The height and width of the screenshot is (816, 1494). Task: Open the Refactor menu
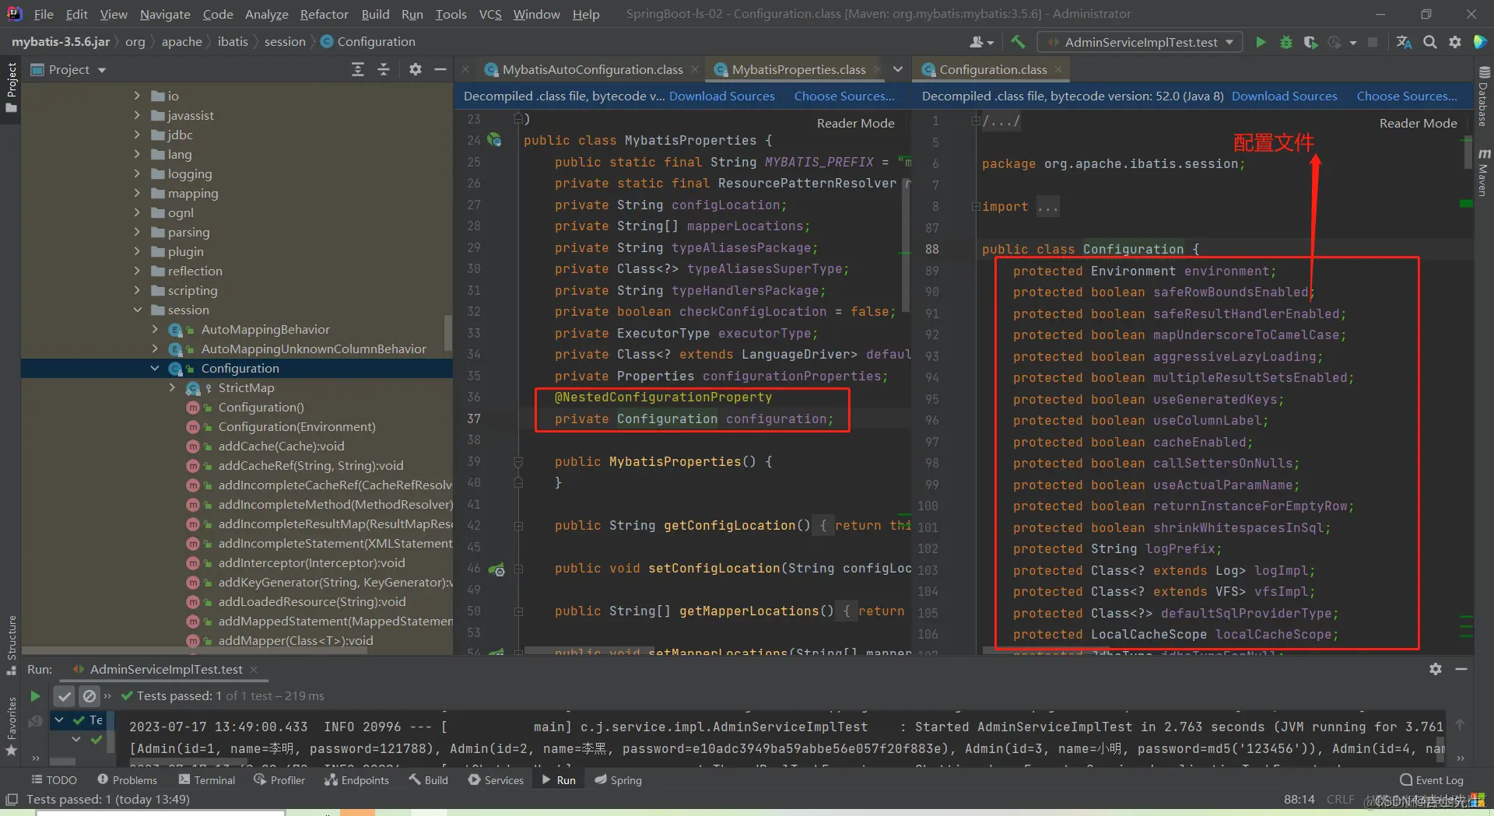coord(324,14)
